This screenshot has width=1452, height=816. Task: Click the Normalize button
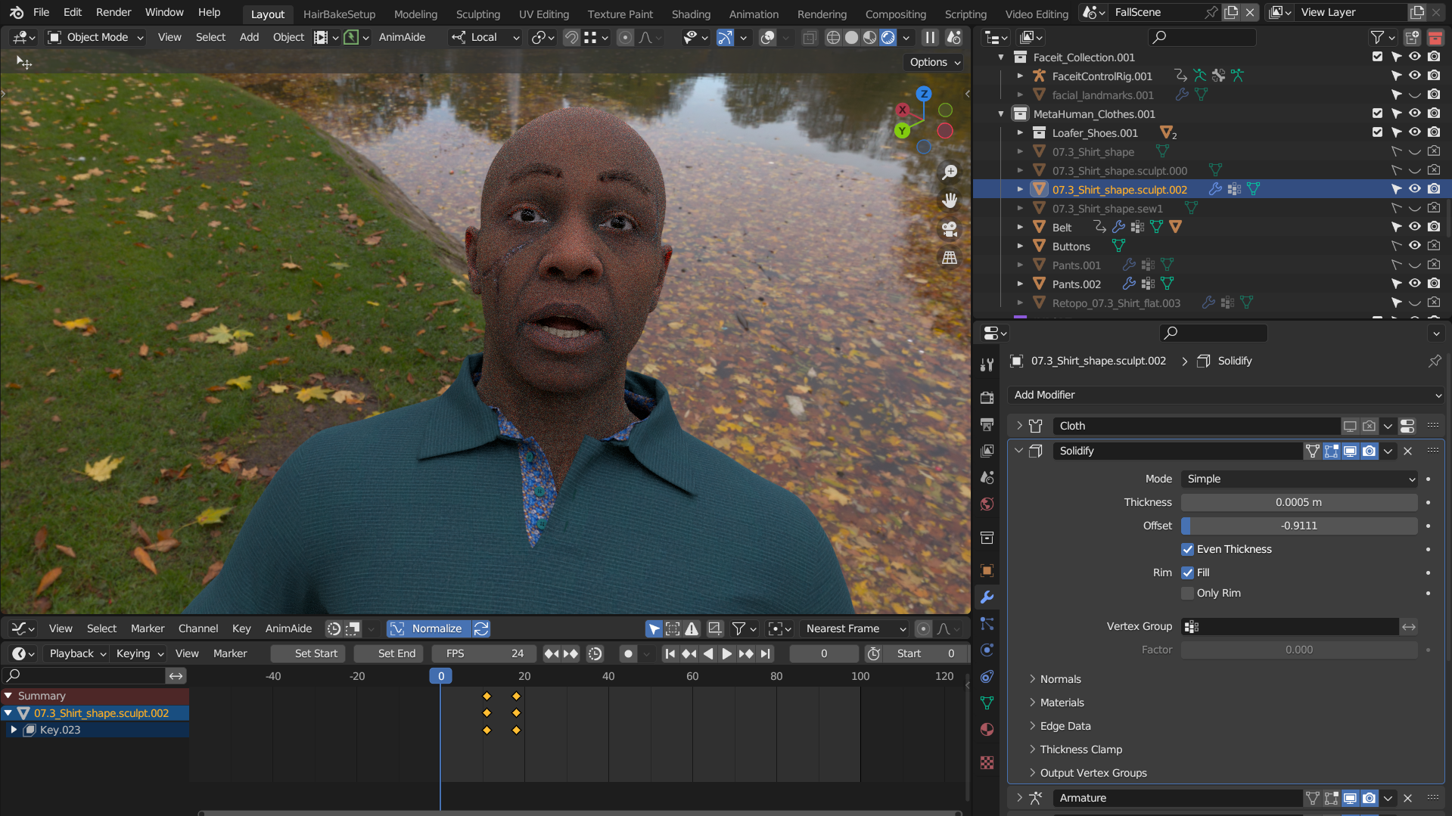(x=428, y=628)
